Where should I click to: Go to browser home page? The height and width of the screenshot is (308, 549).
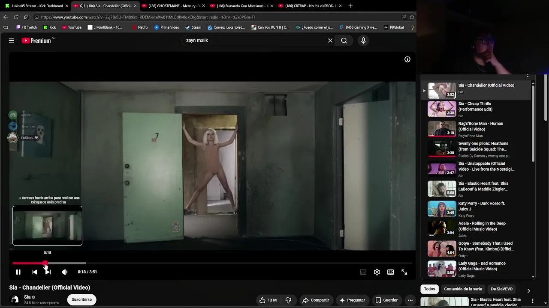tap(26, 17)
